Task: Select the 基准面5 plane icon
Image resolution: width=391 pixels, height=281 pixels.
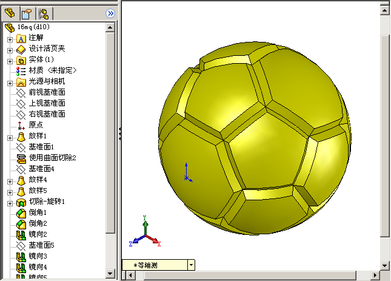Action: 21,246
